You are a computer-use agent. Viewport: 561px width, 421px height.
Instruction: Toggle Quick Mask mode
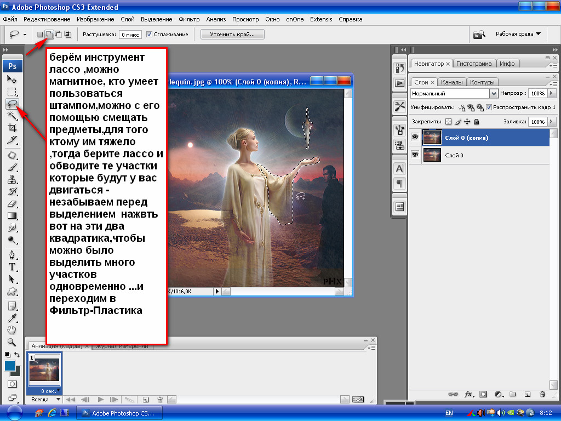click(x=12, y=384)
